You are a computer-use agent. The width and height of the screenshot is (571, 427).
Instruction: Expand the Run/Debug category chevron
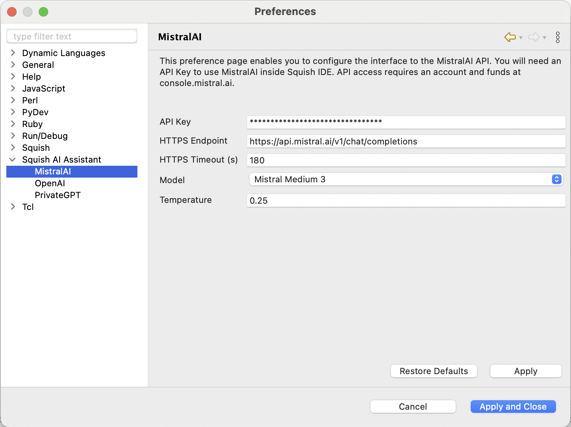coord(13,136)
